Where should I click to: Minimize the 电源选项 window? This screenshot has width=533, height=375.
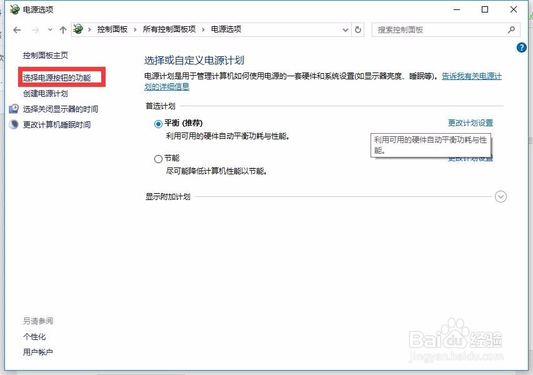(x=457, y=9)
